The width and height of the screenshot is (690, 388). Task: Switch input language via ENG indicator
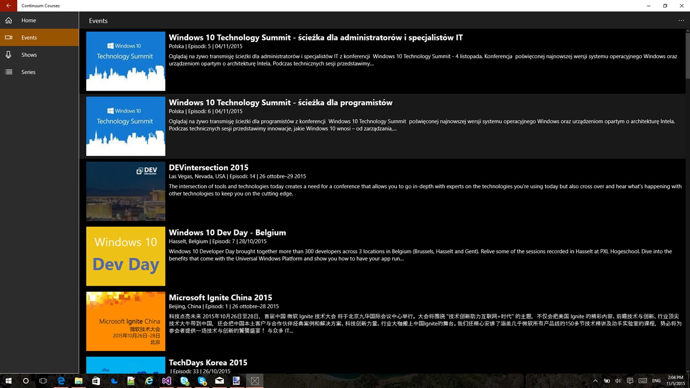pyautogui.click(x=656, y=381)
